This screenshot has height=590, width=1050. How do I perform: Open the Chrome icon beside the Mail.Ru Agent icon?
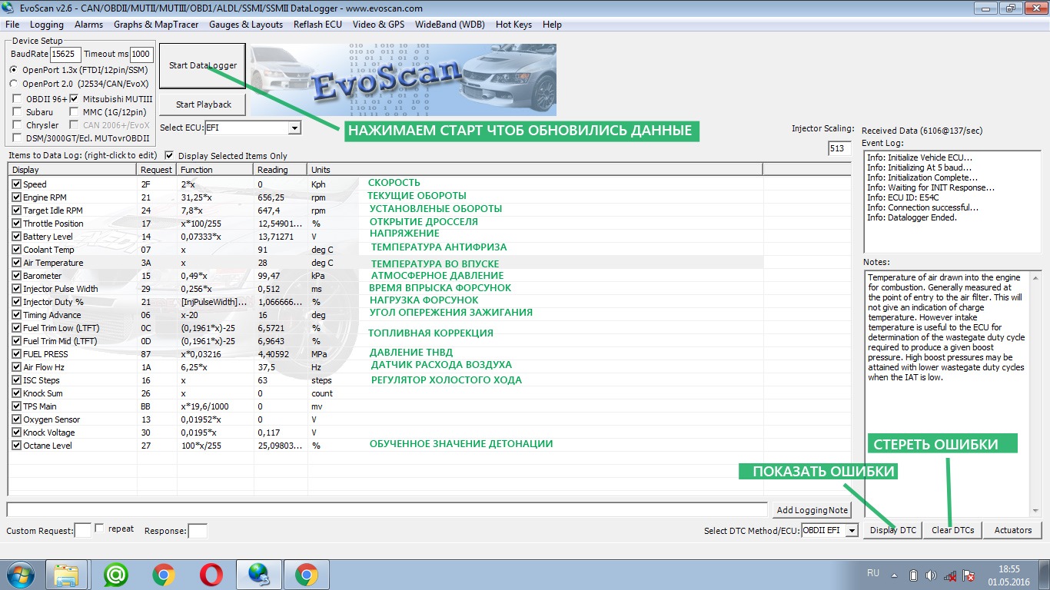pyautogui.click(x=163, y=575)
